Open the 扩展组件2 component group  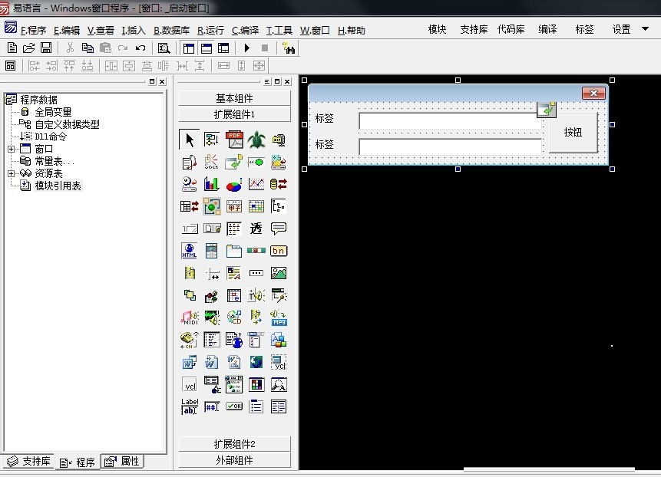(x=234, y=444)
